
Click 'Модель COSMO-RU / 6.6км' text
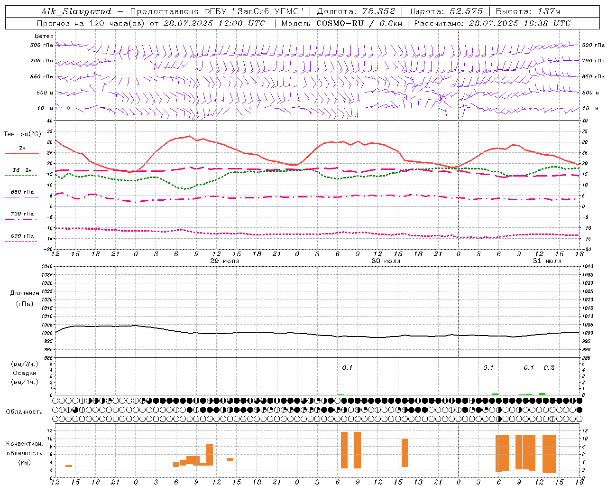(342, 23)
